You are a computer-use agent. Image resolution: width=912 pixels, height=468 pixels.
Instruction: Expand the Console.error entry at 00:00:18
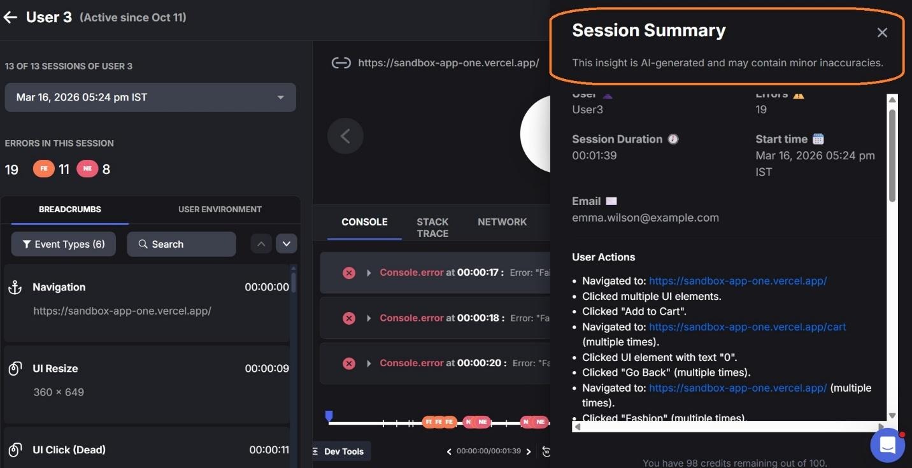pos(369,318)
